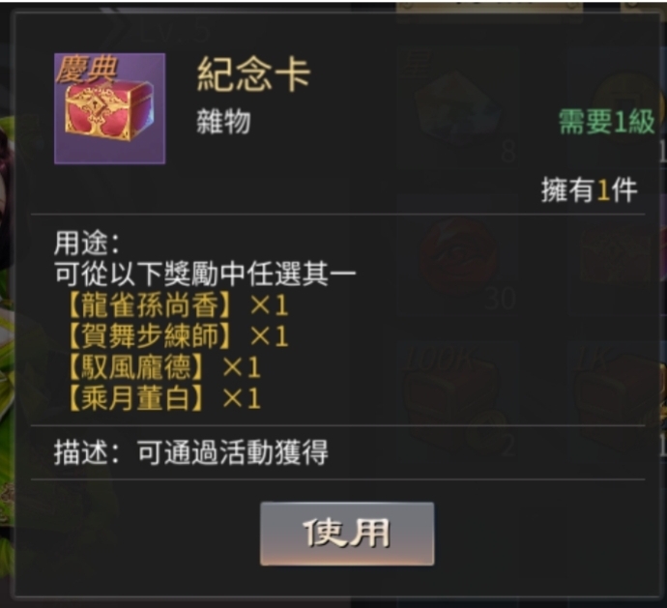Pick the 馭風龐德 reward entry

163,367
